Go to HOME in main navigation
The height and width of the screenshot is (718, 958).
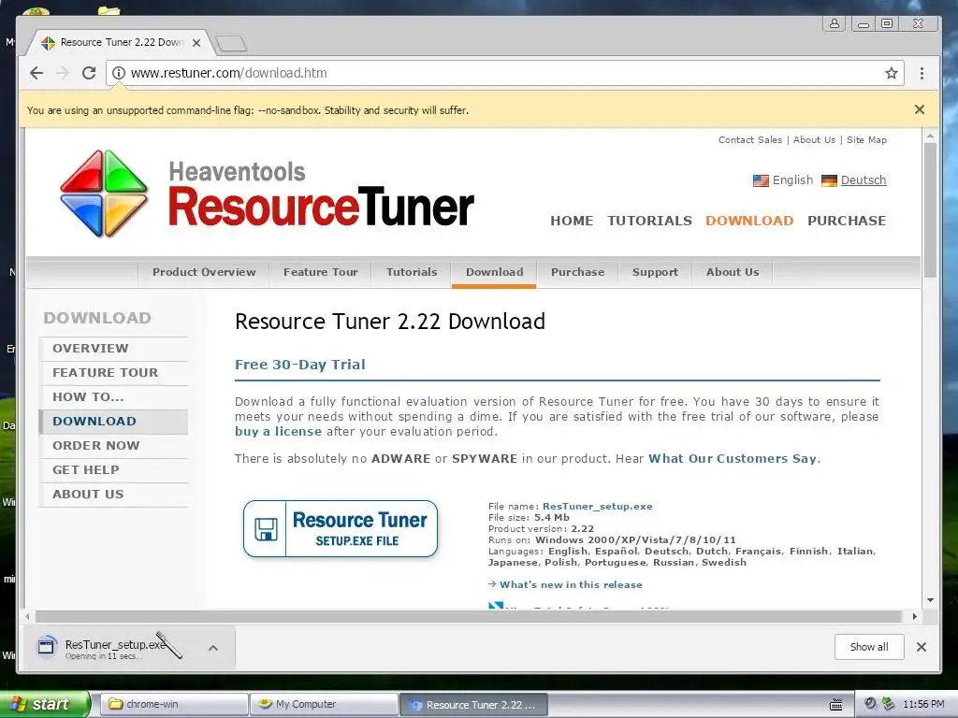[572, 221]
